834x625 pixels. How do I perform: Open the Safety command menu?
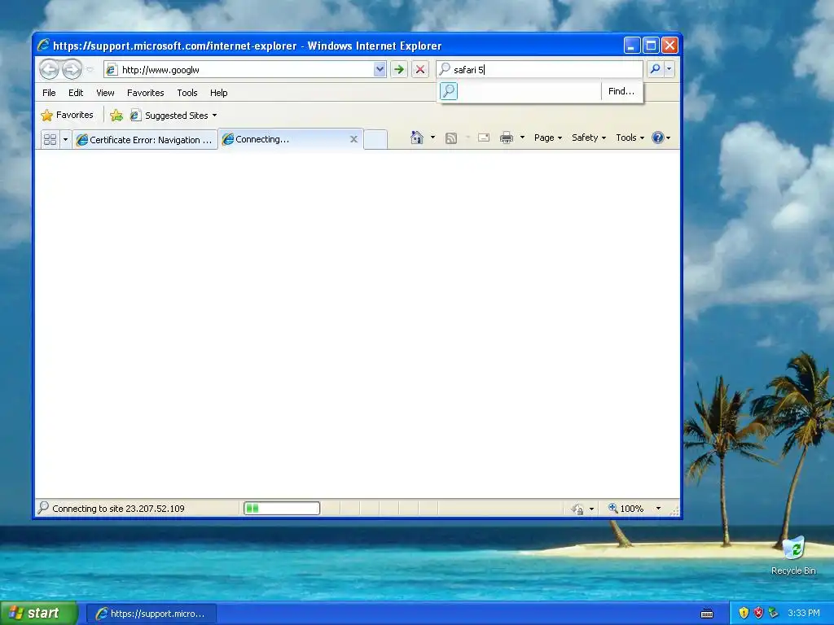click(589, 138)
